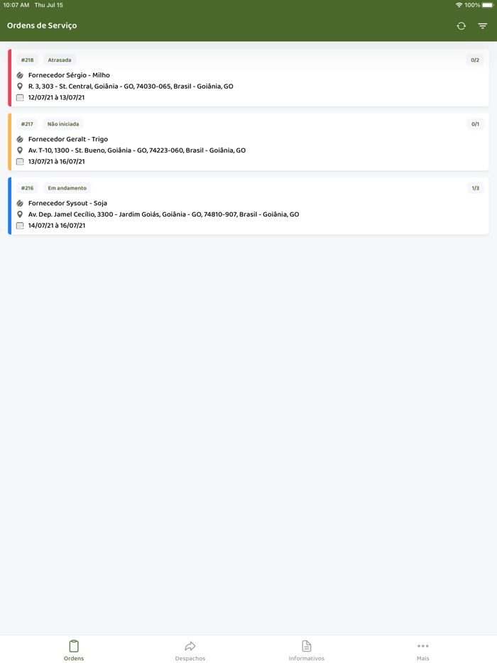Click the #218 order number tag
The image size is (497, 663).
click(27, 60)
